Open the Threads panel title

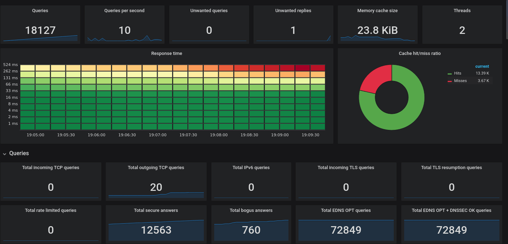pyautogui.click(x=462, y=11)
